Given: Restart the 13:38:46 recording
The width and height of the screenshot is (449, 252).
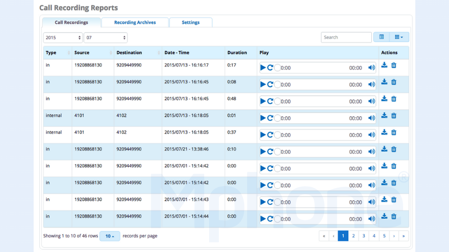Looking at the screenshot, I should [270, 152].
